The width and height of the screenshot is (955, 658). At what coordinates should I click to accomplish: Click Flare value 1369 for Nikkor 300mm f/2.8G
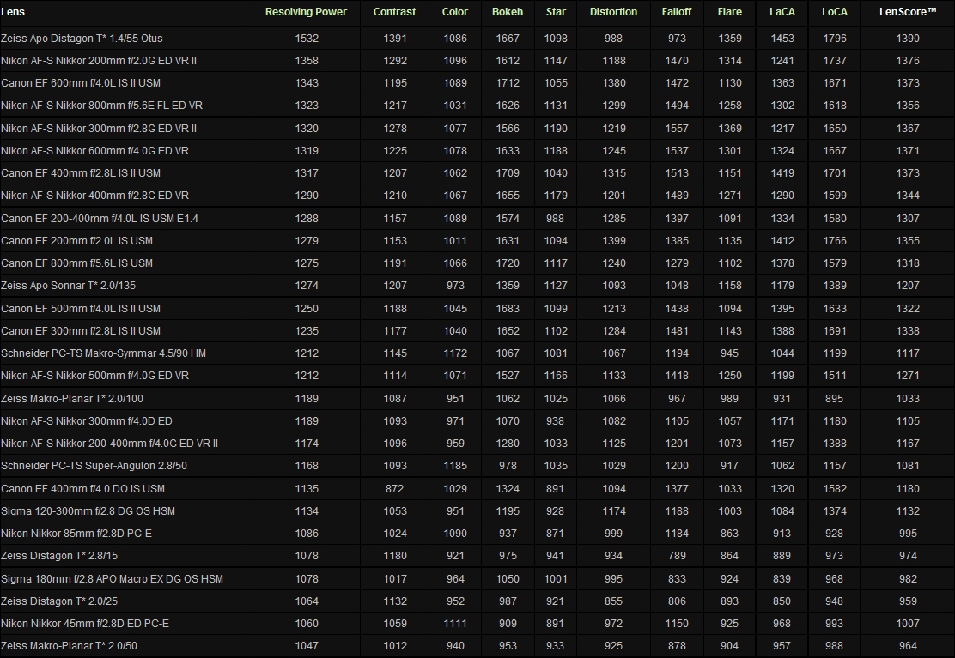(730, 129)
